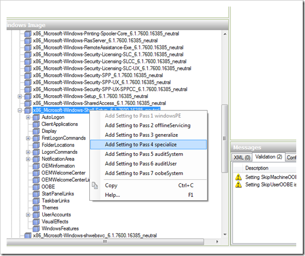Select the Security-SPP_6.1.7600.16385 component

click(x=98, y=75)
